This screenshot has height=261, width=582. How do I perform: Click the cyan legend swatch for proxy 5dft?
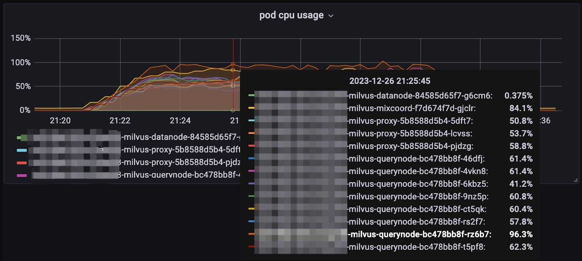pyautogui.click(x=22, y=150)
